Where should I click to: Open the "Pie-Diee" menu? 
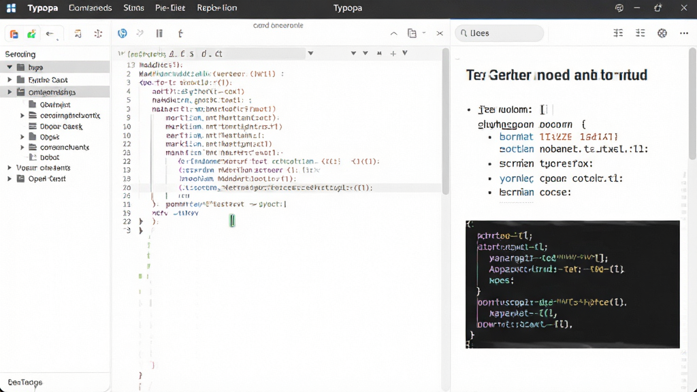click(170, 8)
